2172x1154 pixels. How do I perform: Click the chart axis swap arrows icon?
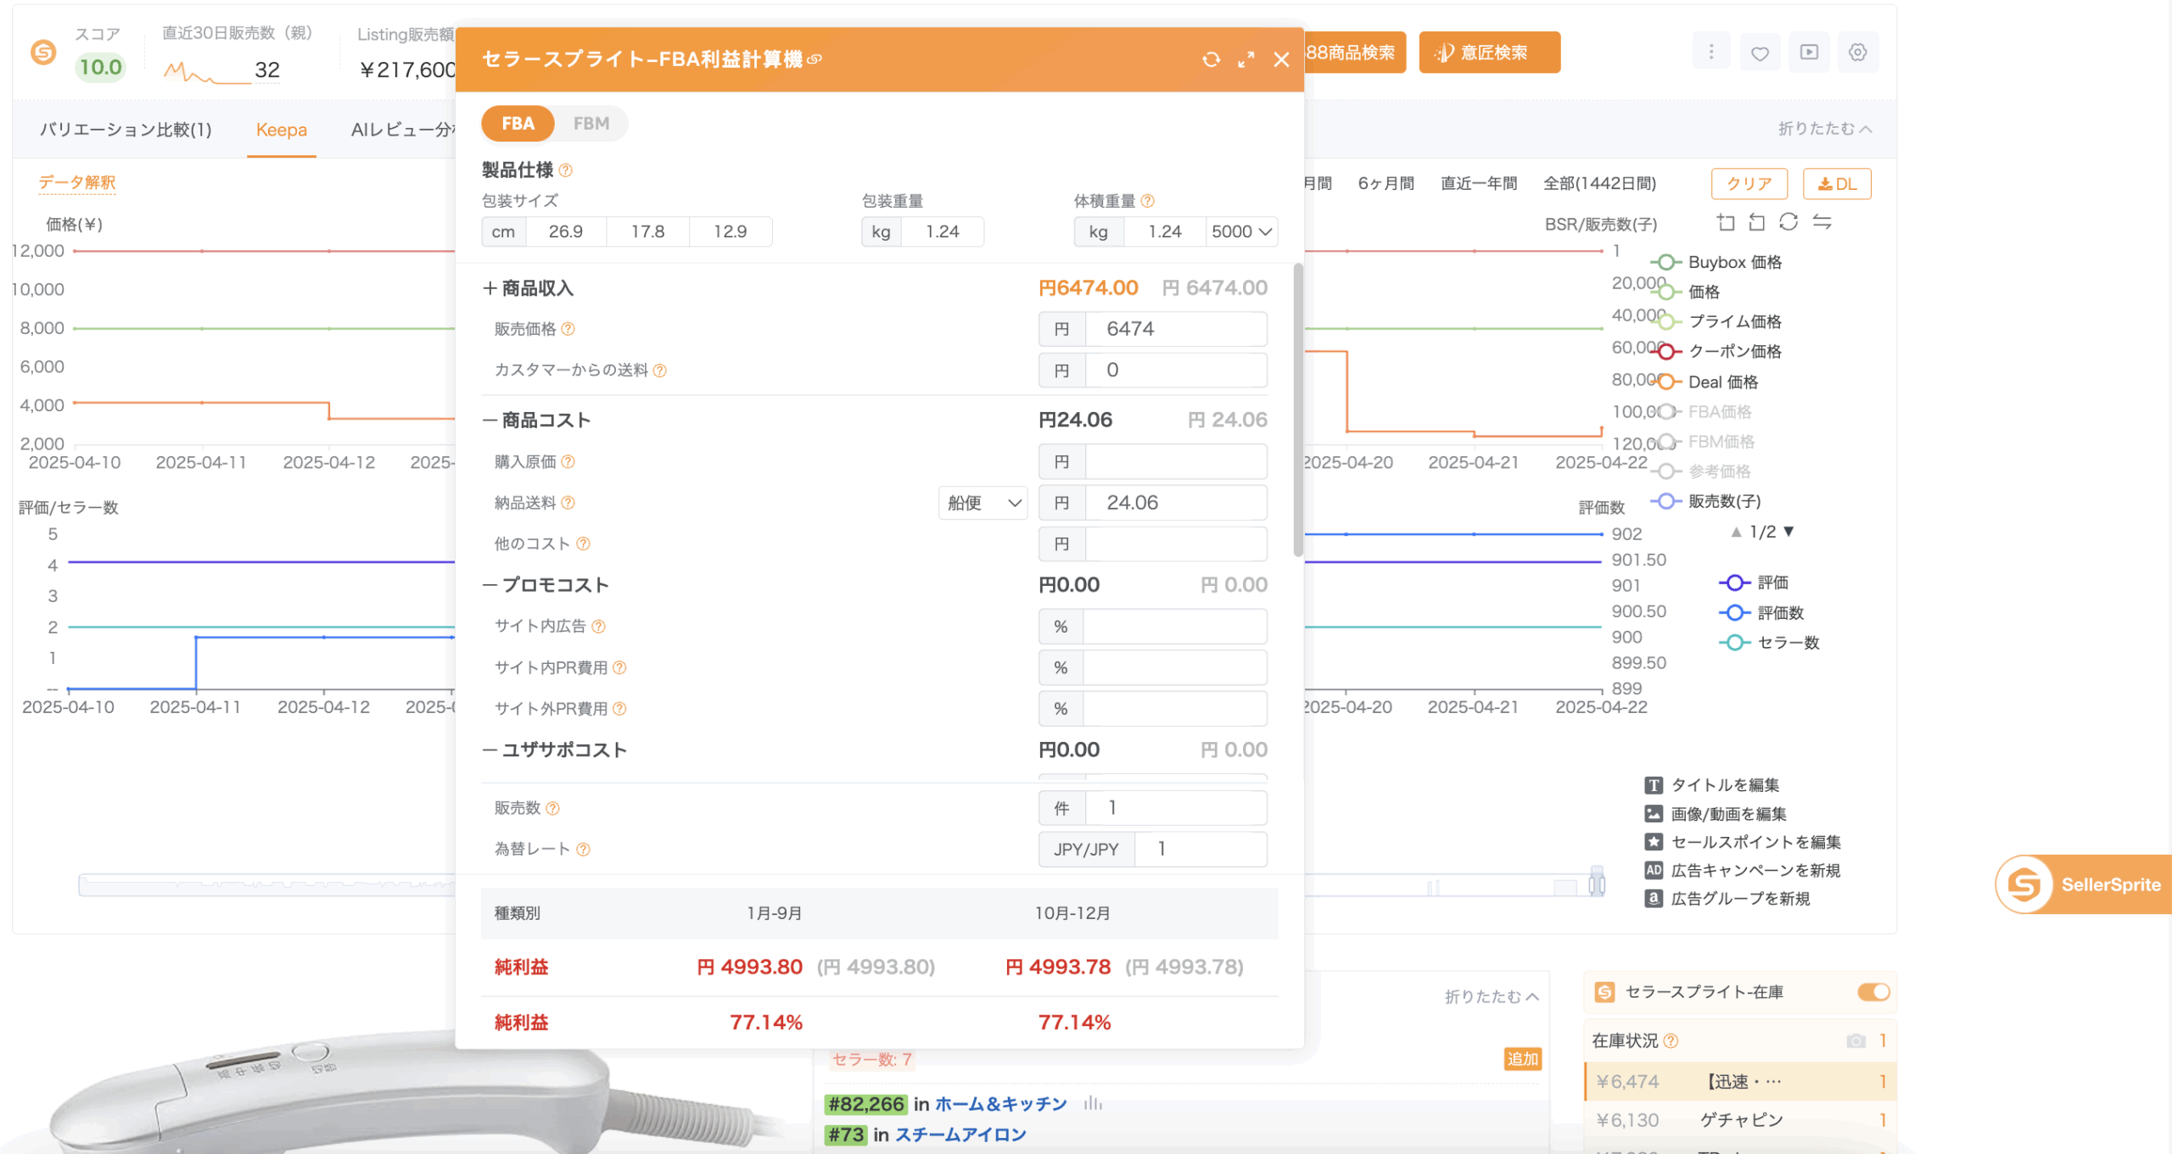(x=1822, y=222)
